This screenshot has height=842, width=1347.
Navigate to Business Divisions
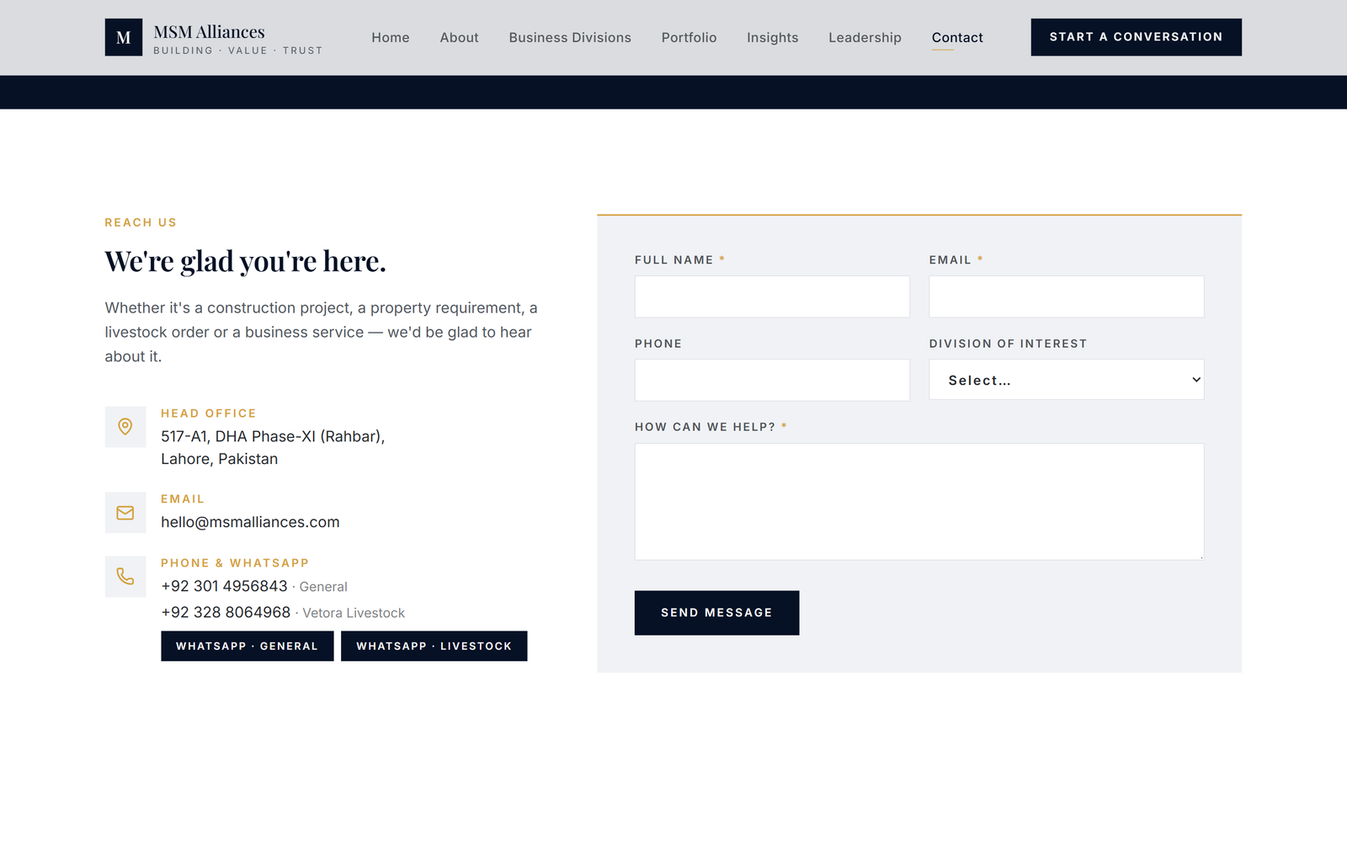pos(570,38)
